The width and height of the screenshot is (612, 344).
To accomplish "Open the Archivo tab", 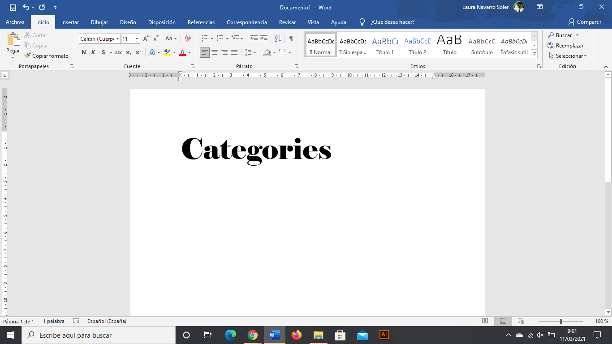I will pyautogui.click(x=15, y=22).
